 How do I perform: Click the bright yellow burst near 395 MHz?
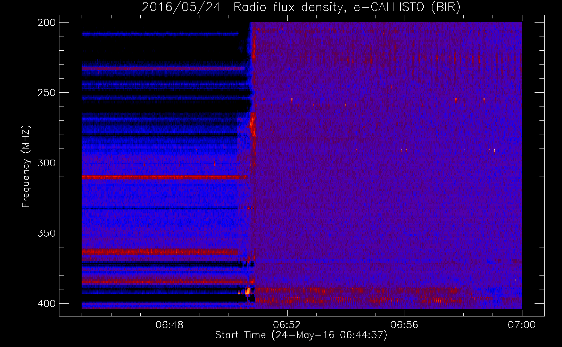coord(248,291)
